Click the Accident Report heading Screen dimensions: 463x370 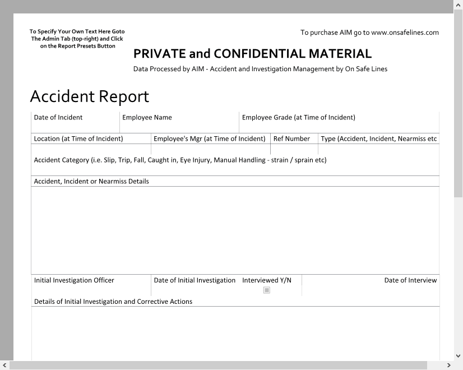(x=90, y=96)
